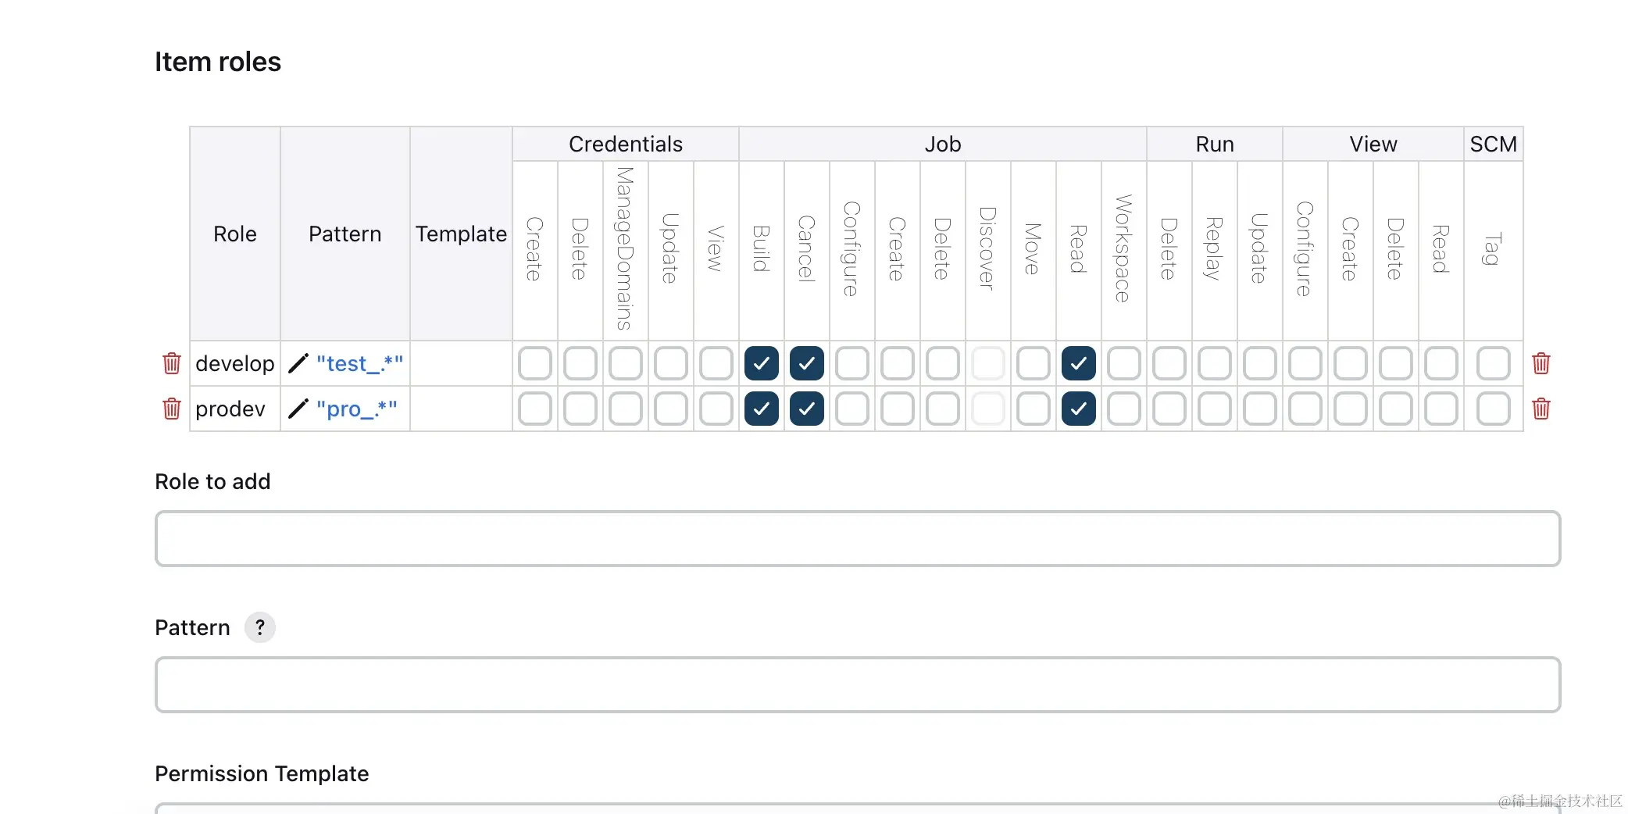Enable Job Configure for develop role
The image size is (1628, 814).
tap(851, 363)
